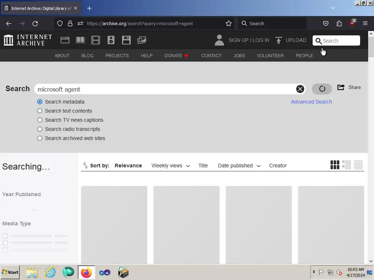This screenshot has width=374, height=280.
Task: Close the Internet Archive tab
Action: coord(76,8)
